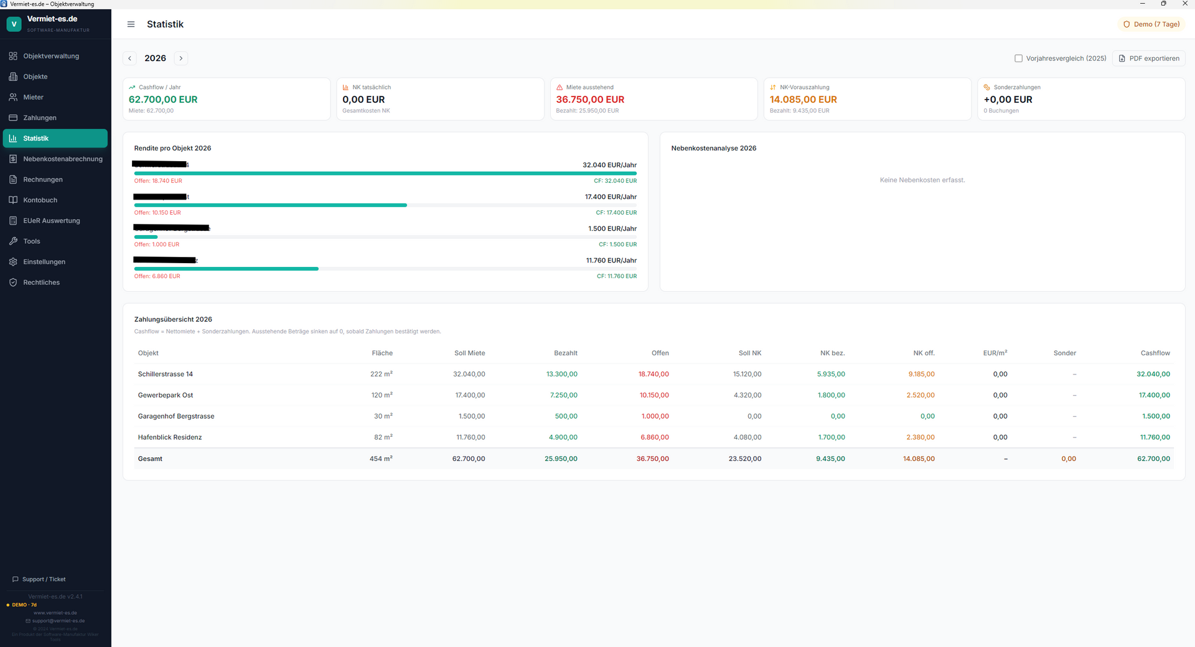Click the Kontobuch book icon

[13, 200]
